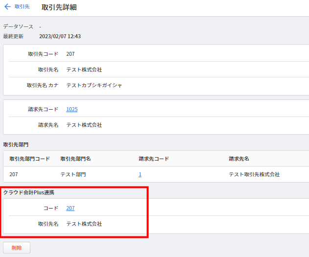Click the 取引先部門コード column header
The image size is (309, 257).
tap(29, 159)
